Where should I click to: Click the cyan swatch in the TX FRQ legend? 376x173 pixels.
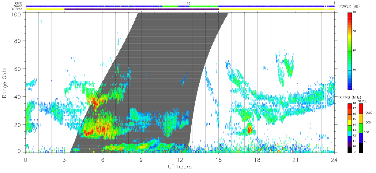(x=349, y=133)
